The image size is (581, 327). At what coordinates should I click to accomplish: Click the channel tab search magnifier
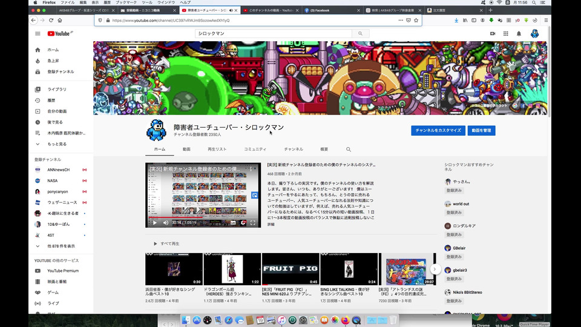349,150
